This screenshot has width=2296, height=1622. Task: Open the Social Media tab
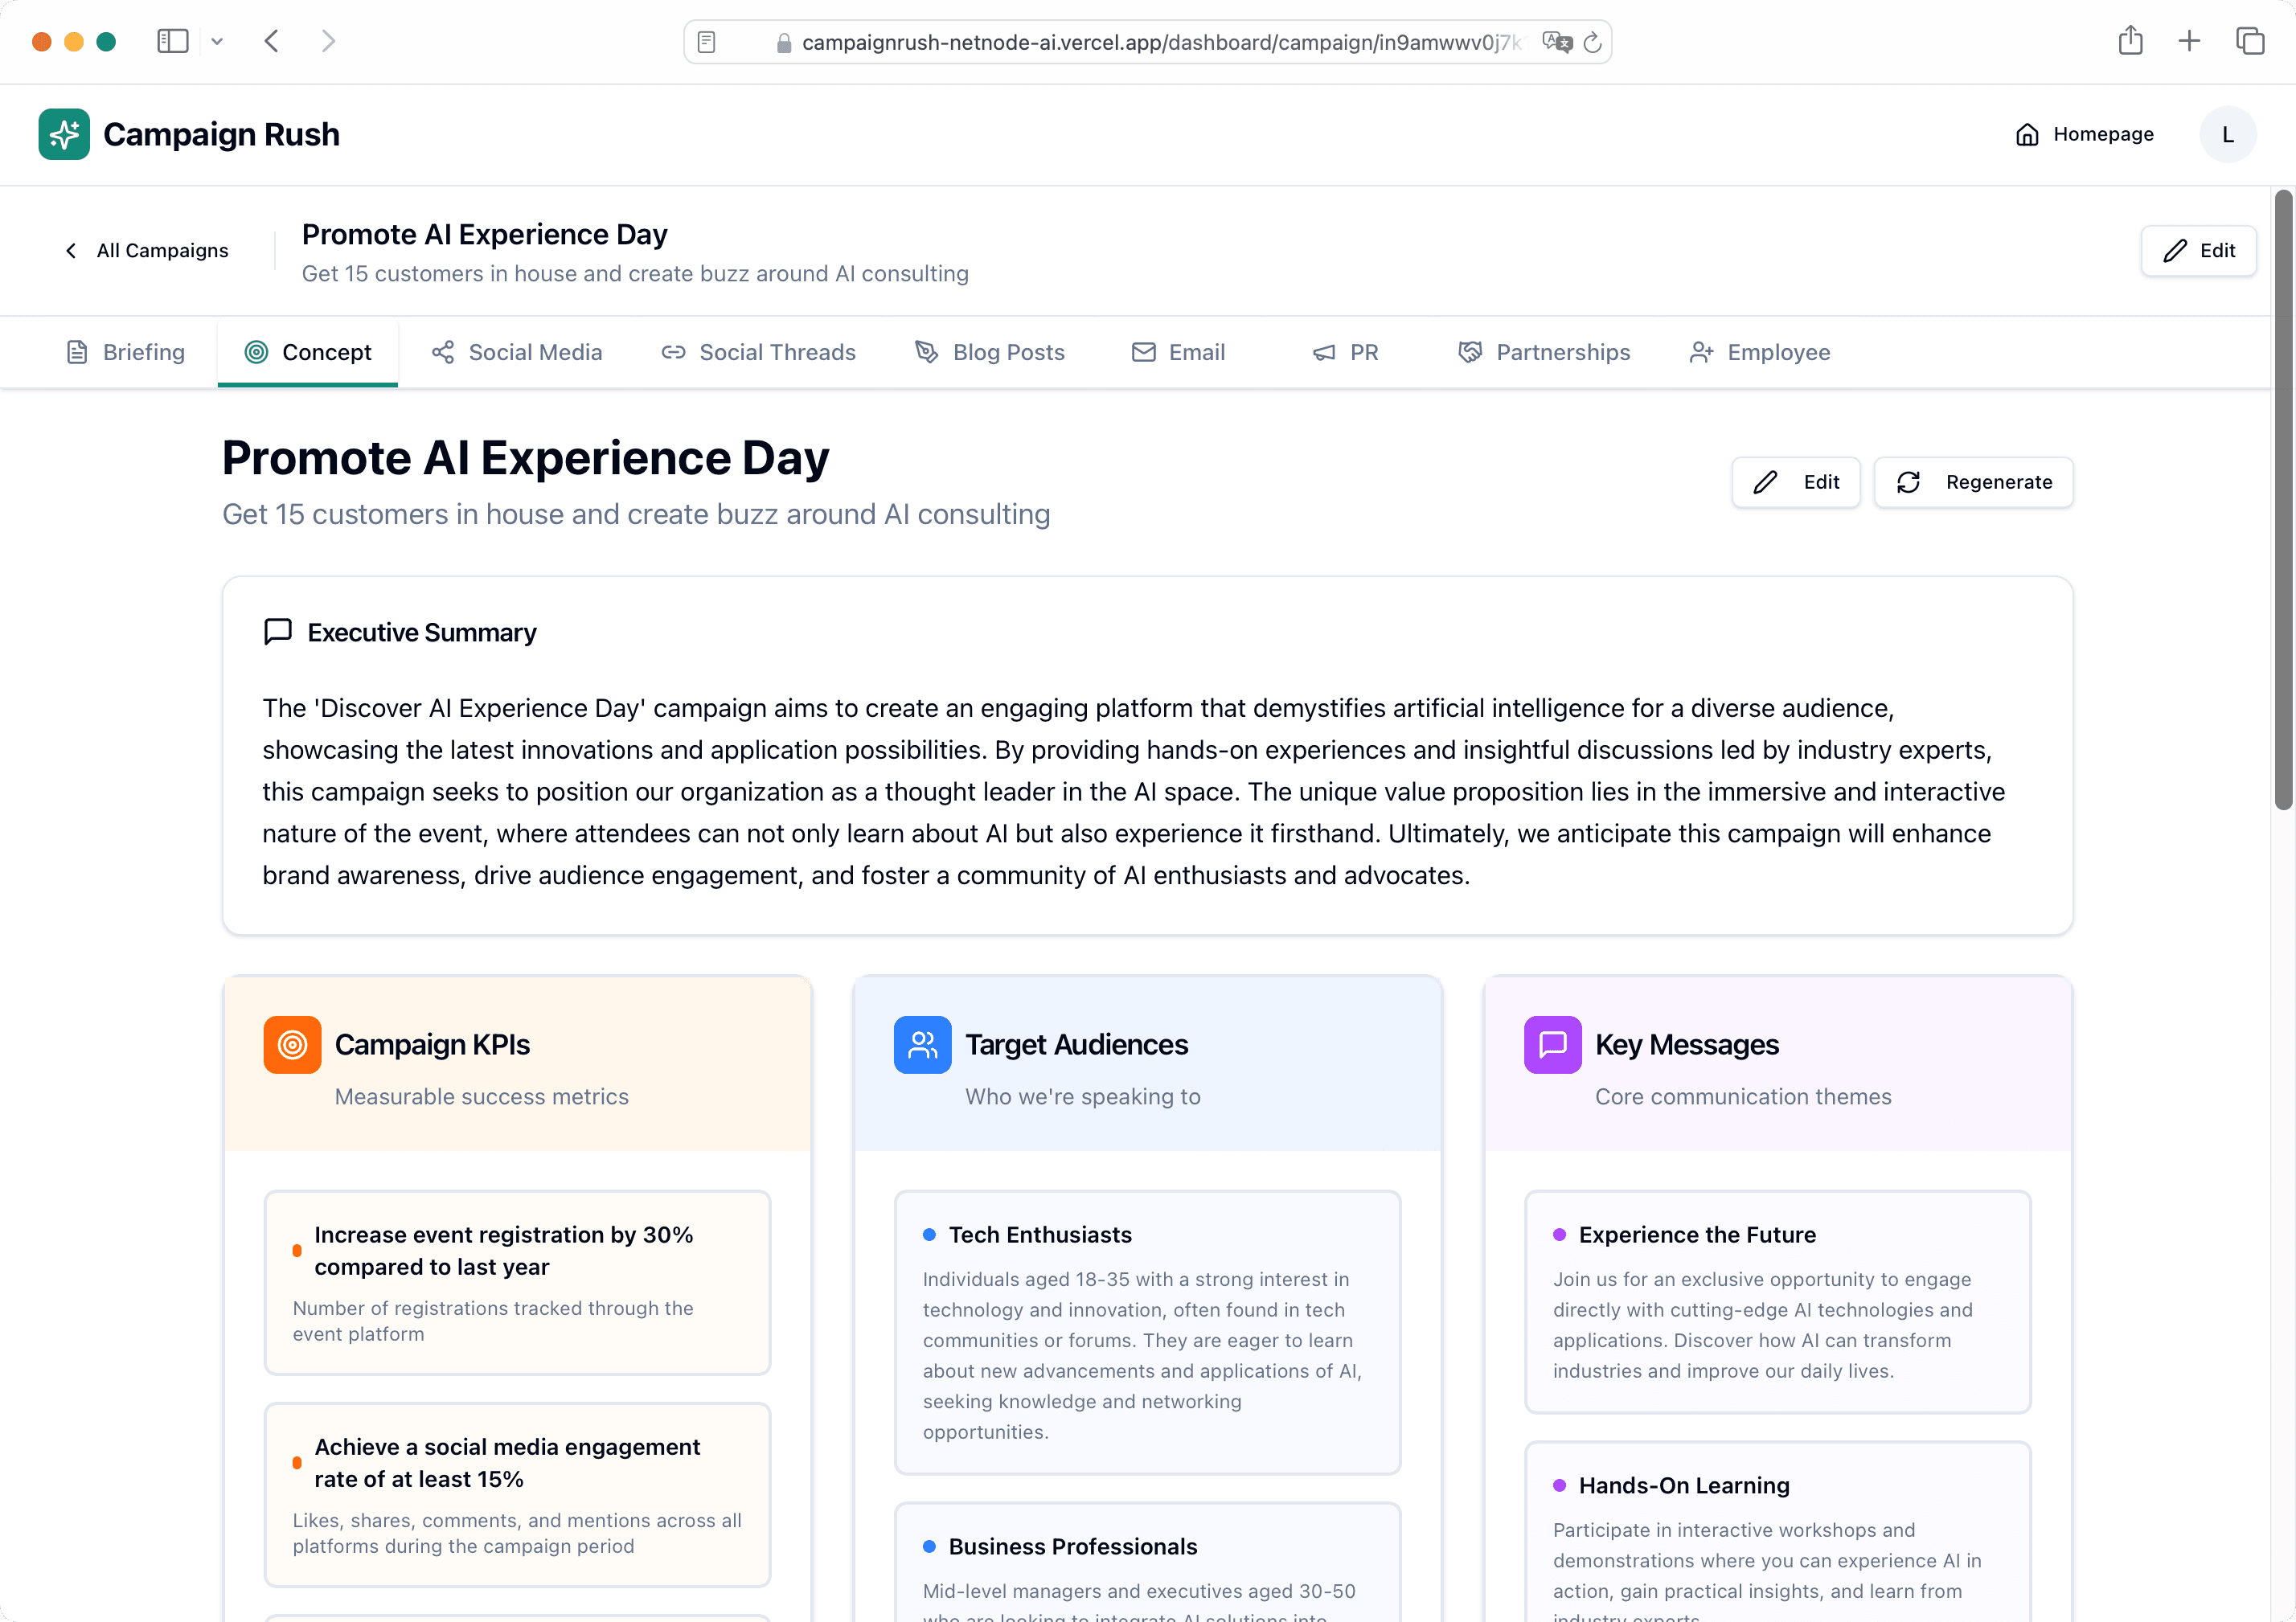coord(516,352)
